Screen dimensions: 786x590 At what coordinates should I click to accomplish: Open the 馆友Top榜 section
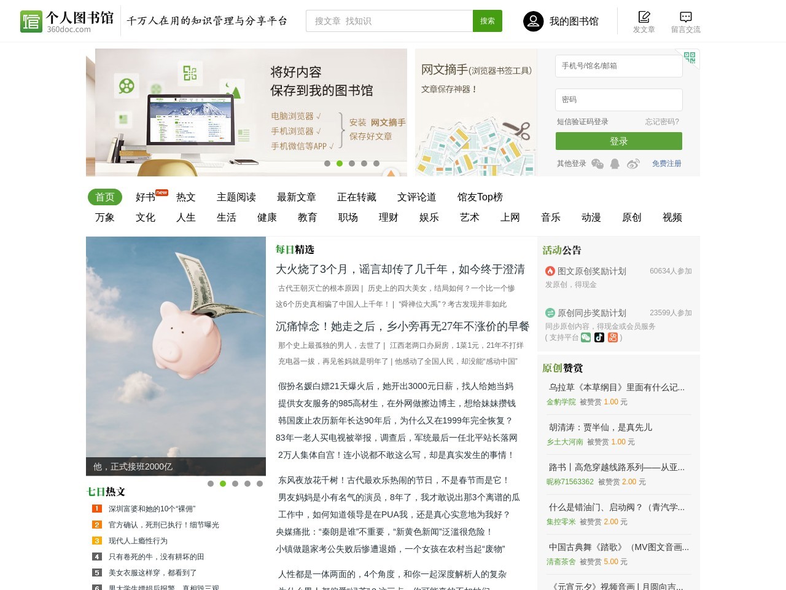[480, 197]
